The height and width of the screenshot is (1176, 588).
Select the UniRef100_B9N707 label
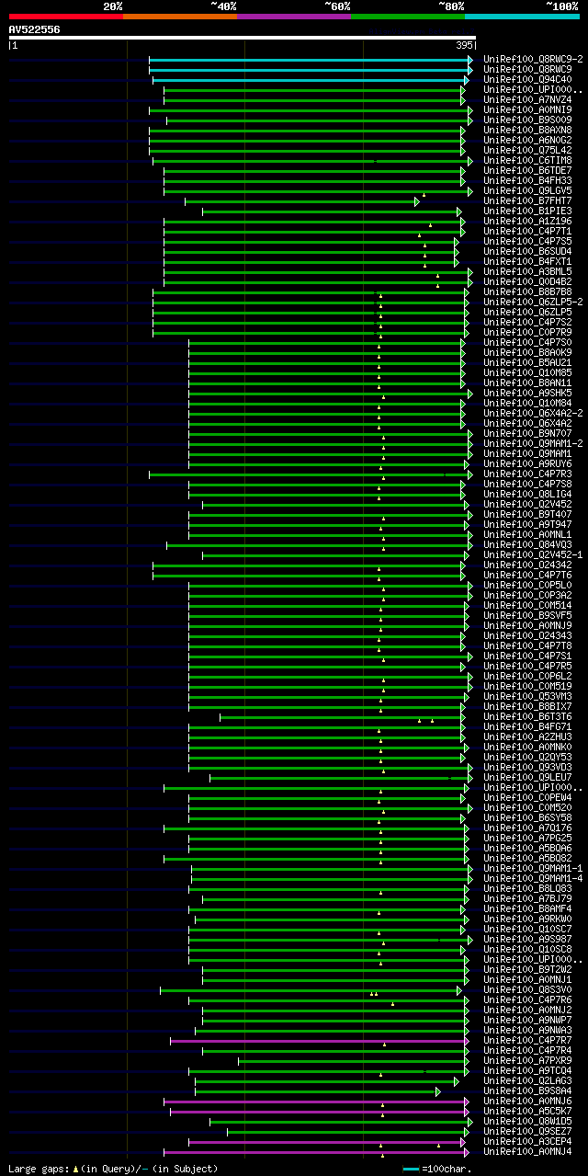(x=528, y=433)
